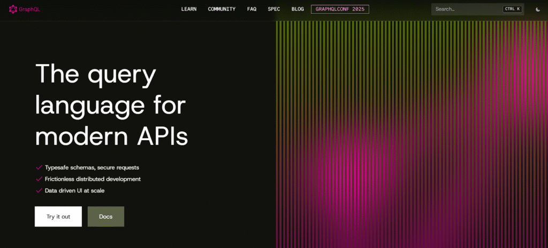
Task: Visit the Blog from the navbar
Action: click(x=298, y=9)
